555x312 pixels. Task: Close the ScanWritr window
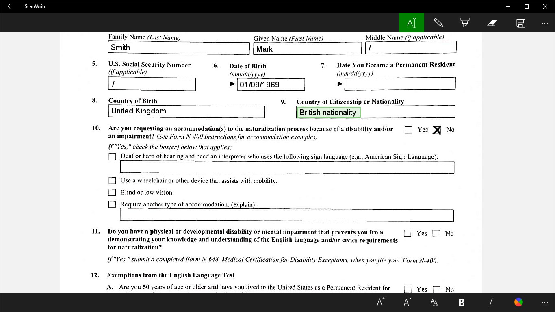coord(545,6)
